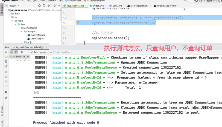Collapse the mybatis-demo root node

(x=6, y=10)
